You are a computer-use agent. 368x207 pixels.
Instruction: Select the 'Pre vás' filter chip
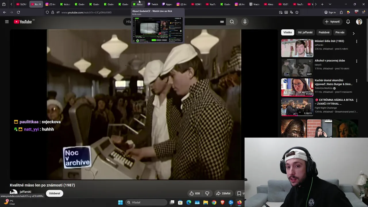click(x=340, y=32)
